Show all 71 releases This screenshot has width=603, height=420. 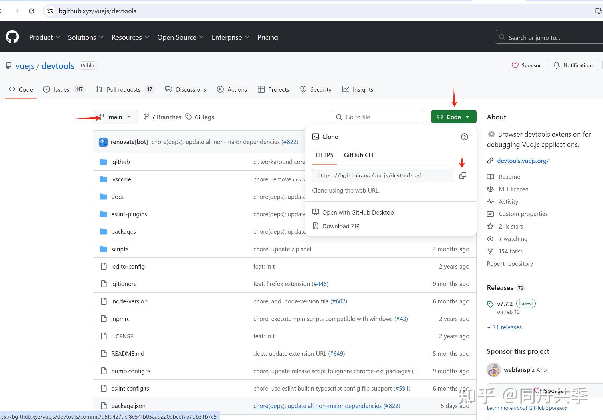[504, 327]
